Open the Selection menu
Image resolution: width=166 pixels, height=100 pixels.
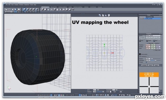pyautogui.click(x=27, y=5)
